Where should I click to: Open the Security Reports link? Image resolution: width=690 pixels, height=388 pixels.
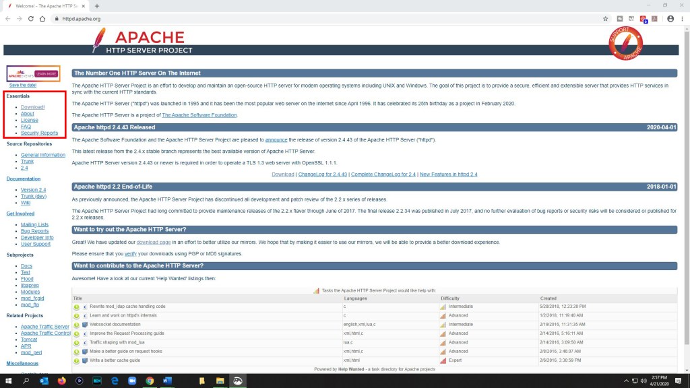coord(39,133)
